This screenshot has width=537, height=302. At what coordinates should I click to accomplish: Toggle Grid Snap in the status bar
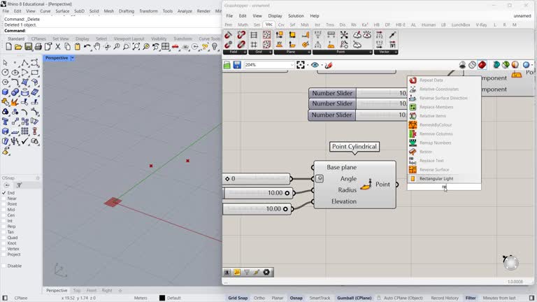[x=238, y=298]
